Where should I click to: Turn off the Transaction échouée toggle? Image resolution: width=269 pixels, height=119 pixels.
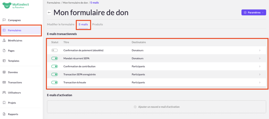(x=54, y=83)
